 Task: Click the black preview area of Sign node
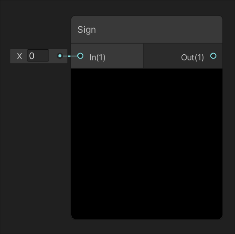147,144
